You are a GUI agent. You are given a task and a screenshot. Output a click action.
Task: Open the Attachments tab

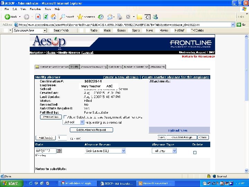coord(158,67)
